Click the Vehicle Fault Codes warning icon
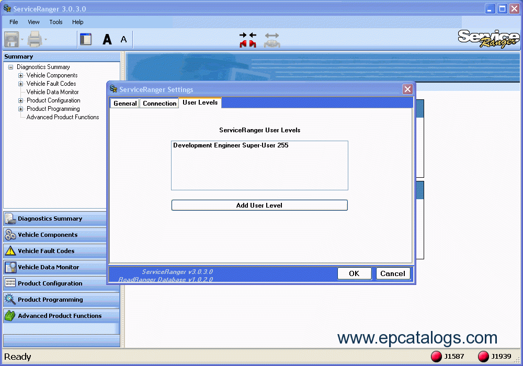Screen dimensions: 523x366 point(10,251)
